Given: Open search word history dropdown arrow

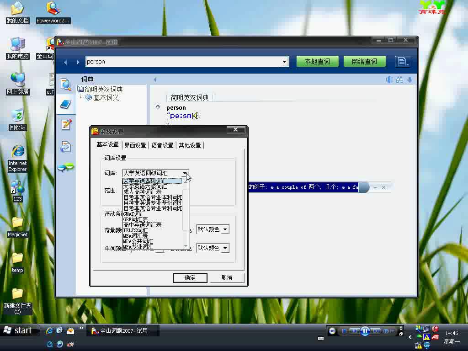Looking at the screenshot, I should point(284,62).
